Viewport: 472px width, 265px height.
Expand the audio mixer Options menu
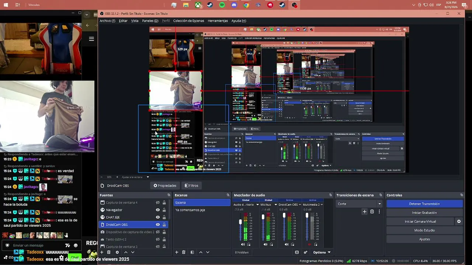(322, 252)
